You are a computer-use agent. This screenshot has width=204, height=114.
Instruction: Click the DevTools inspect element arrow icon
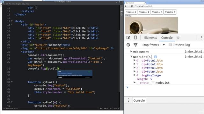[x=128, y=38]
